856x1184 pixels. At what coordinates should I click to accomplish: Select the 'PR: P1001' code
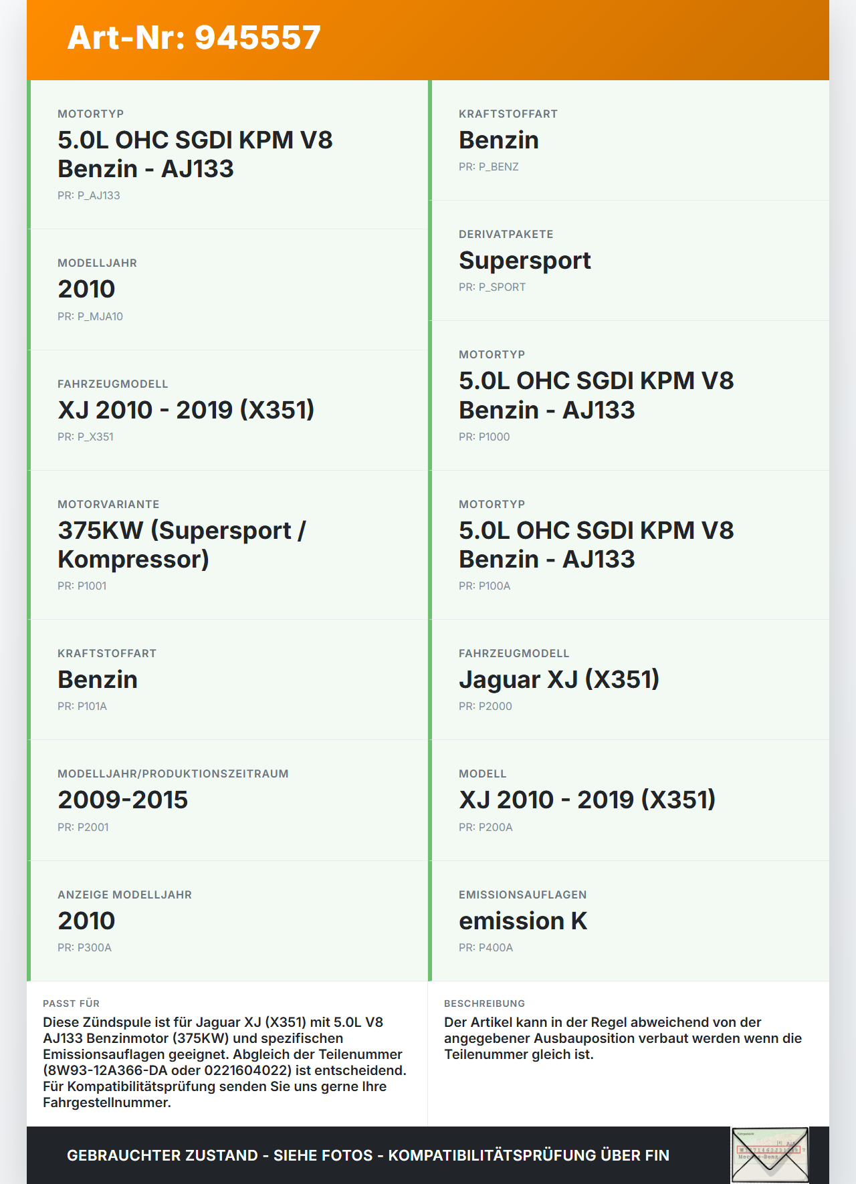tap(82, 586)
